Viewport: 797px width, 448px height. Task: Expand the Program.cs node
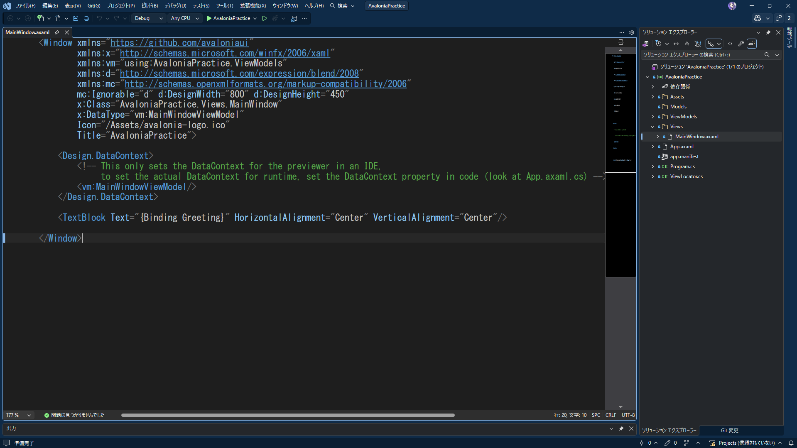[653, 166]
